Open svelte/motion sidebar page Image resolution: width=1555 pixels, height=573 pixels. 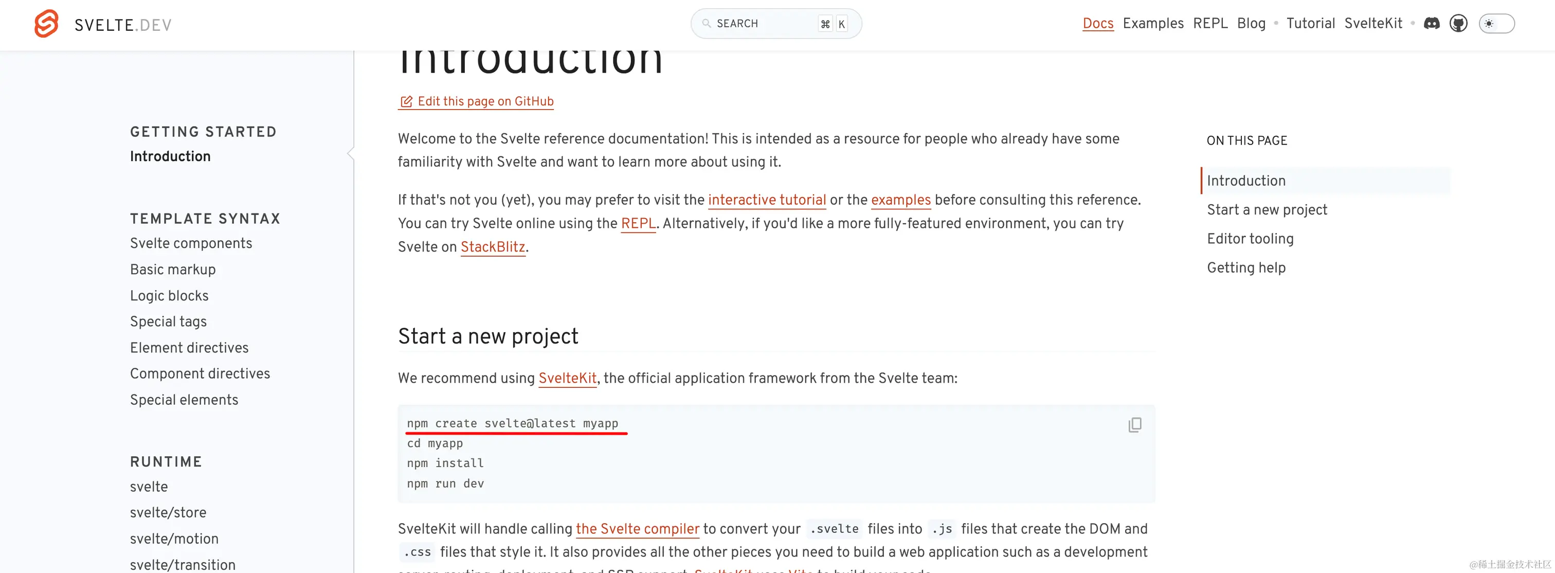pyautogui.click(x=174, y=539)
